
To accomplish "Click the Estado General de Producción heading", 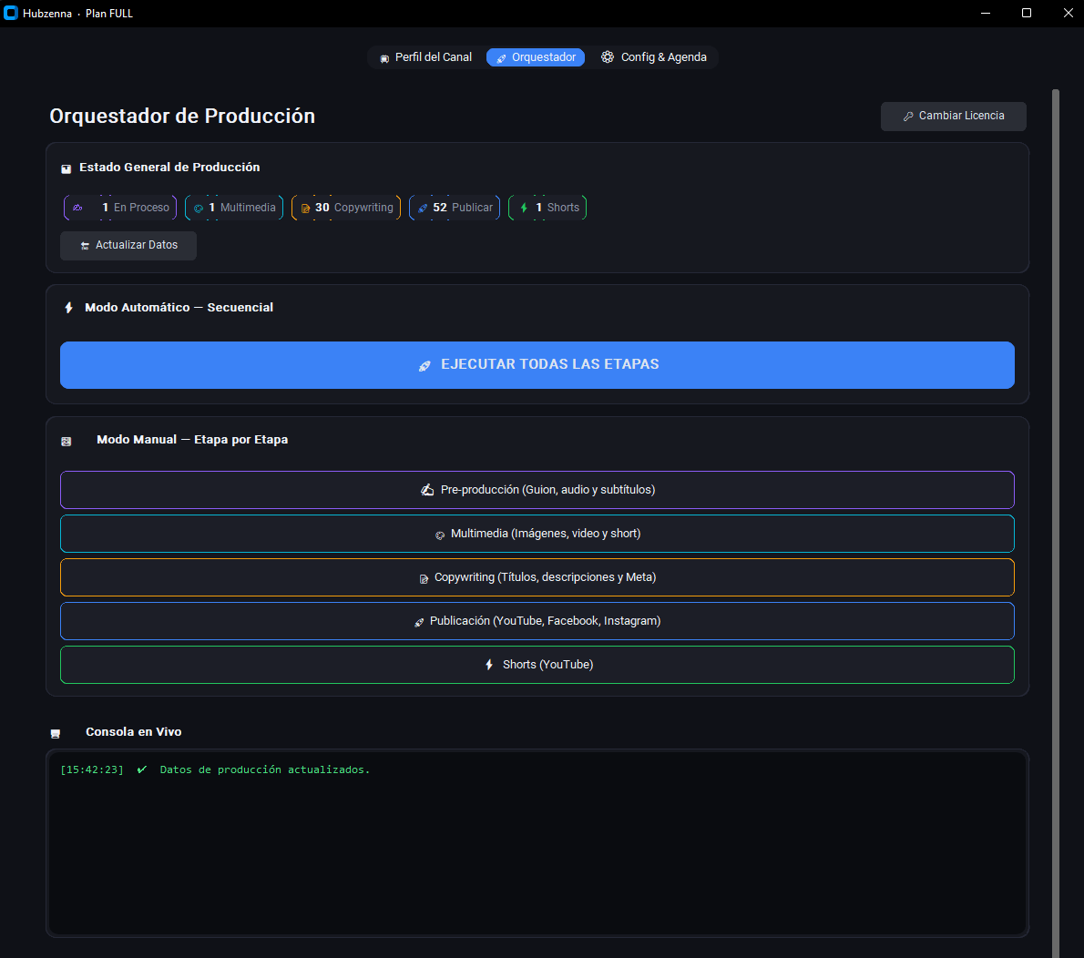I will click(x=169, y=168).
